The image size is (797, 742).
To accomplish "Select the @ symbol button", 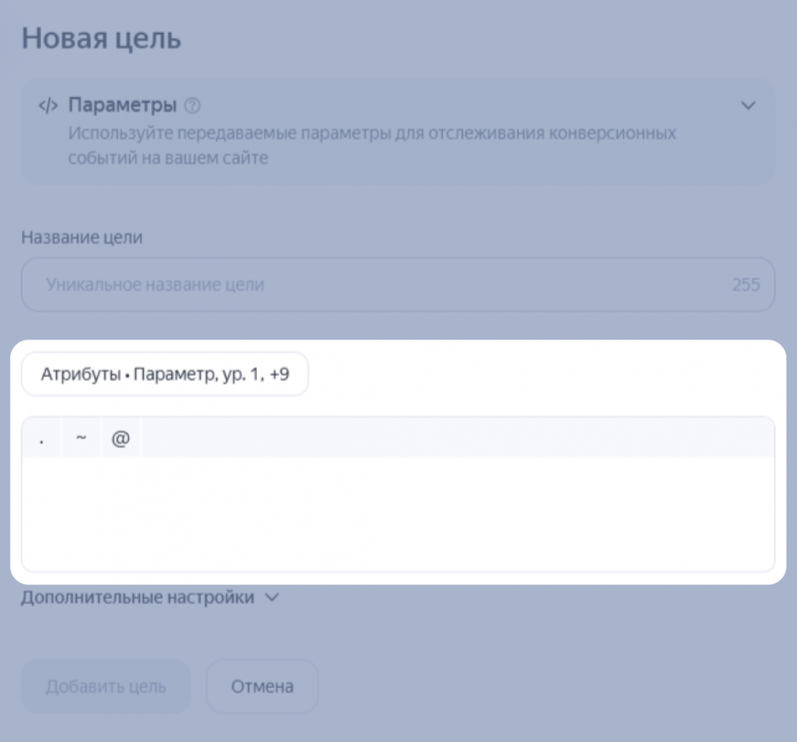I will pyautogui.click(x=120, y=438).
